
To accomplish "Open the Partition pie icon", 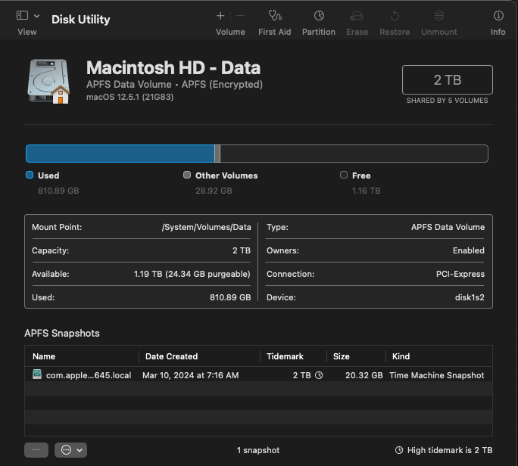I will pyautogui.click(x=319, y=16).
